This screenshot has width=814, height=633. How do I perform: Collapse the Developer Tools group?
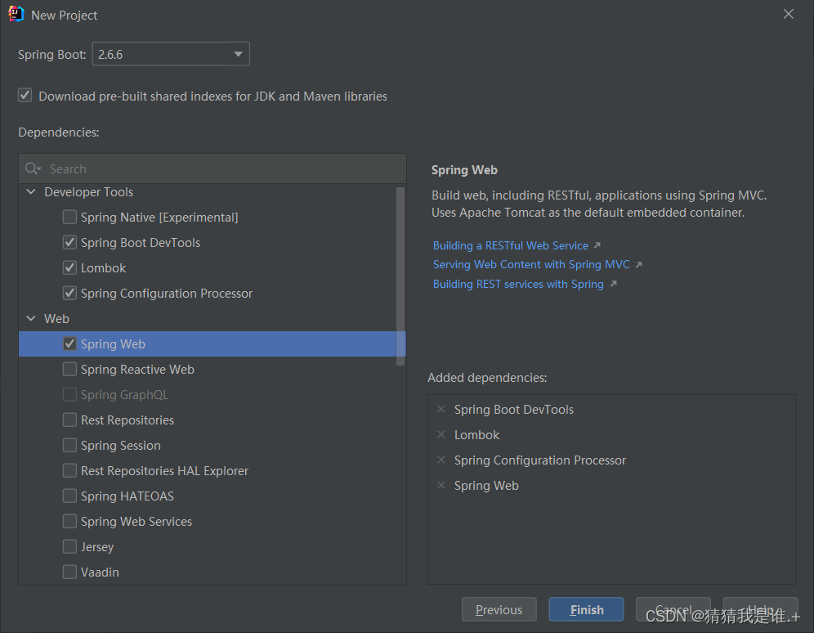pyautogui.click(x=31, y=192)
